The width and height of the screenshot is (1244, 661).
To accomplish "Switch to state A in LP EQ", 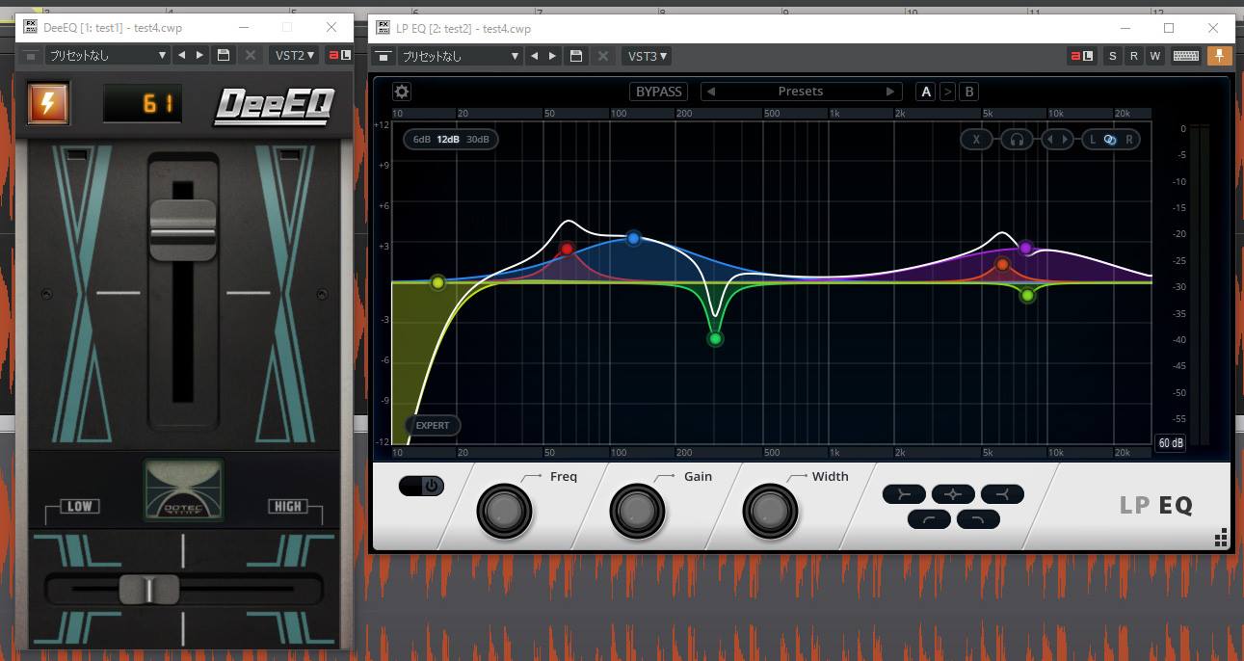I will click(x=926, y=92).
